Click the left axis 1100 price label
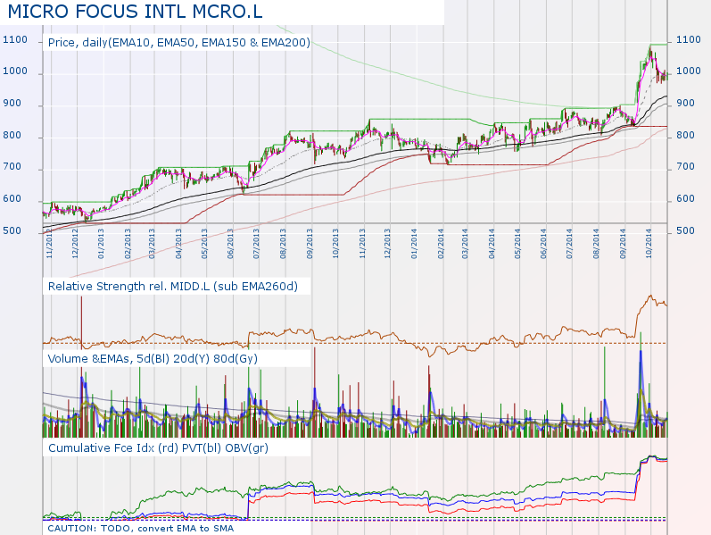The image size is (711, 535). [15, 40]
